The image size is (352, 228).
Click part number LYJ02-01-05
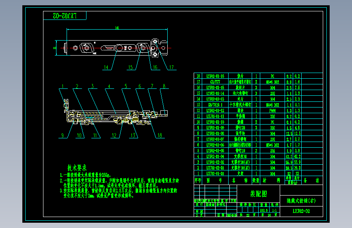215,151
